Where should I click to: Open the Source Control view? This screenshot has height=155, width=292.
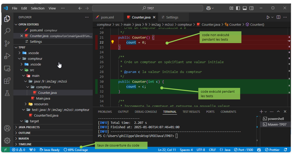coord(7,44)
